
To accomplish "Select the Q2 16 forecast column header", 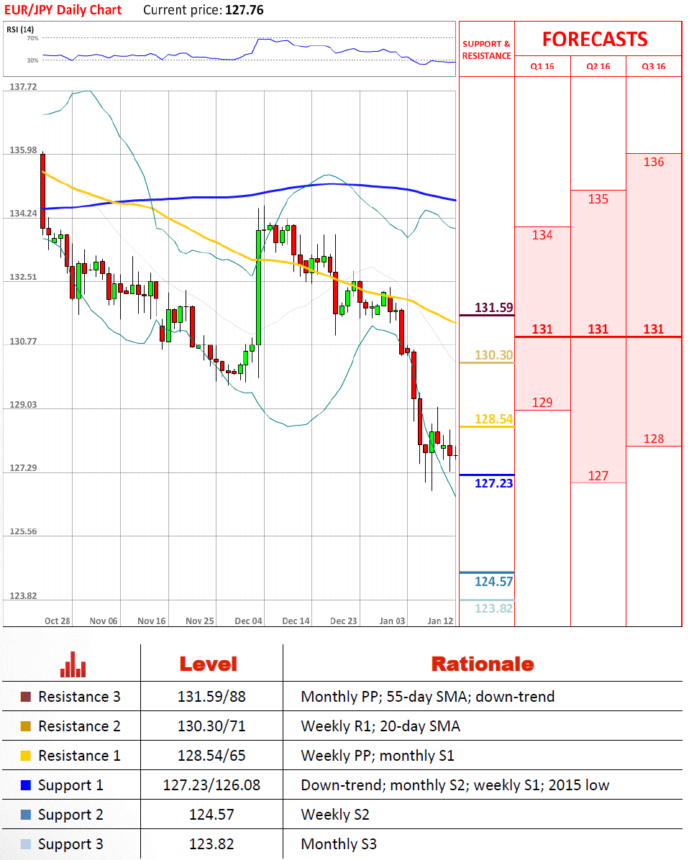I will pos(598,66).
